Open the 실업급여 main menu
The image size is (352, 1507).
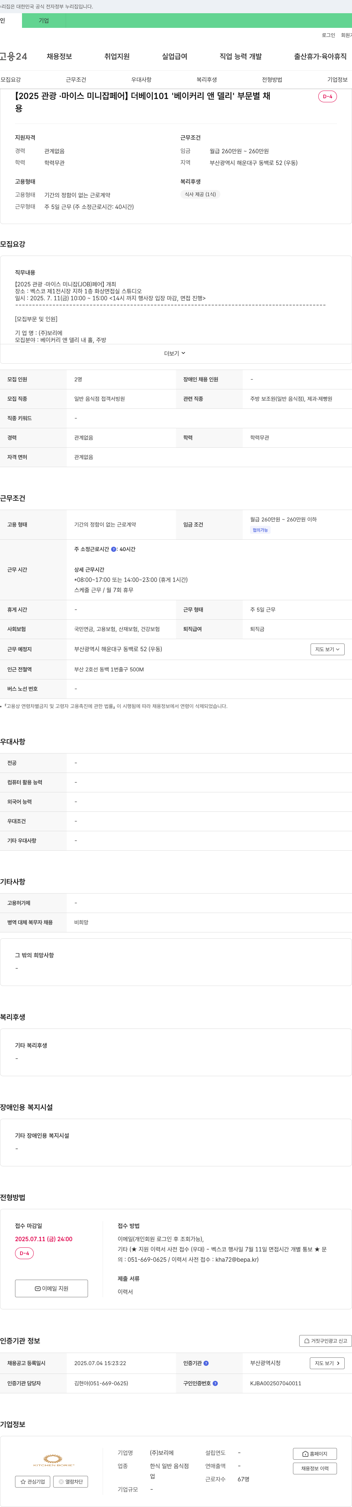click(174, 56)
